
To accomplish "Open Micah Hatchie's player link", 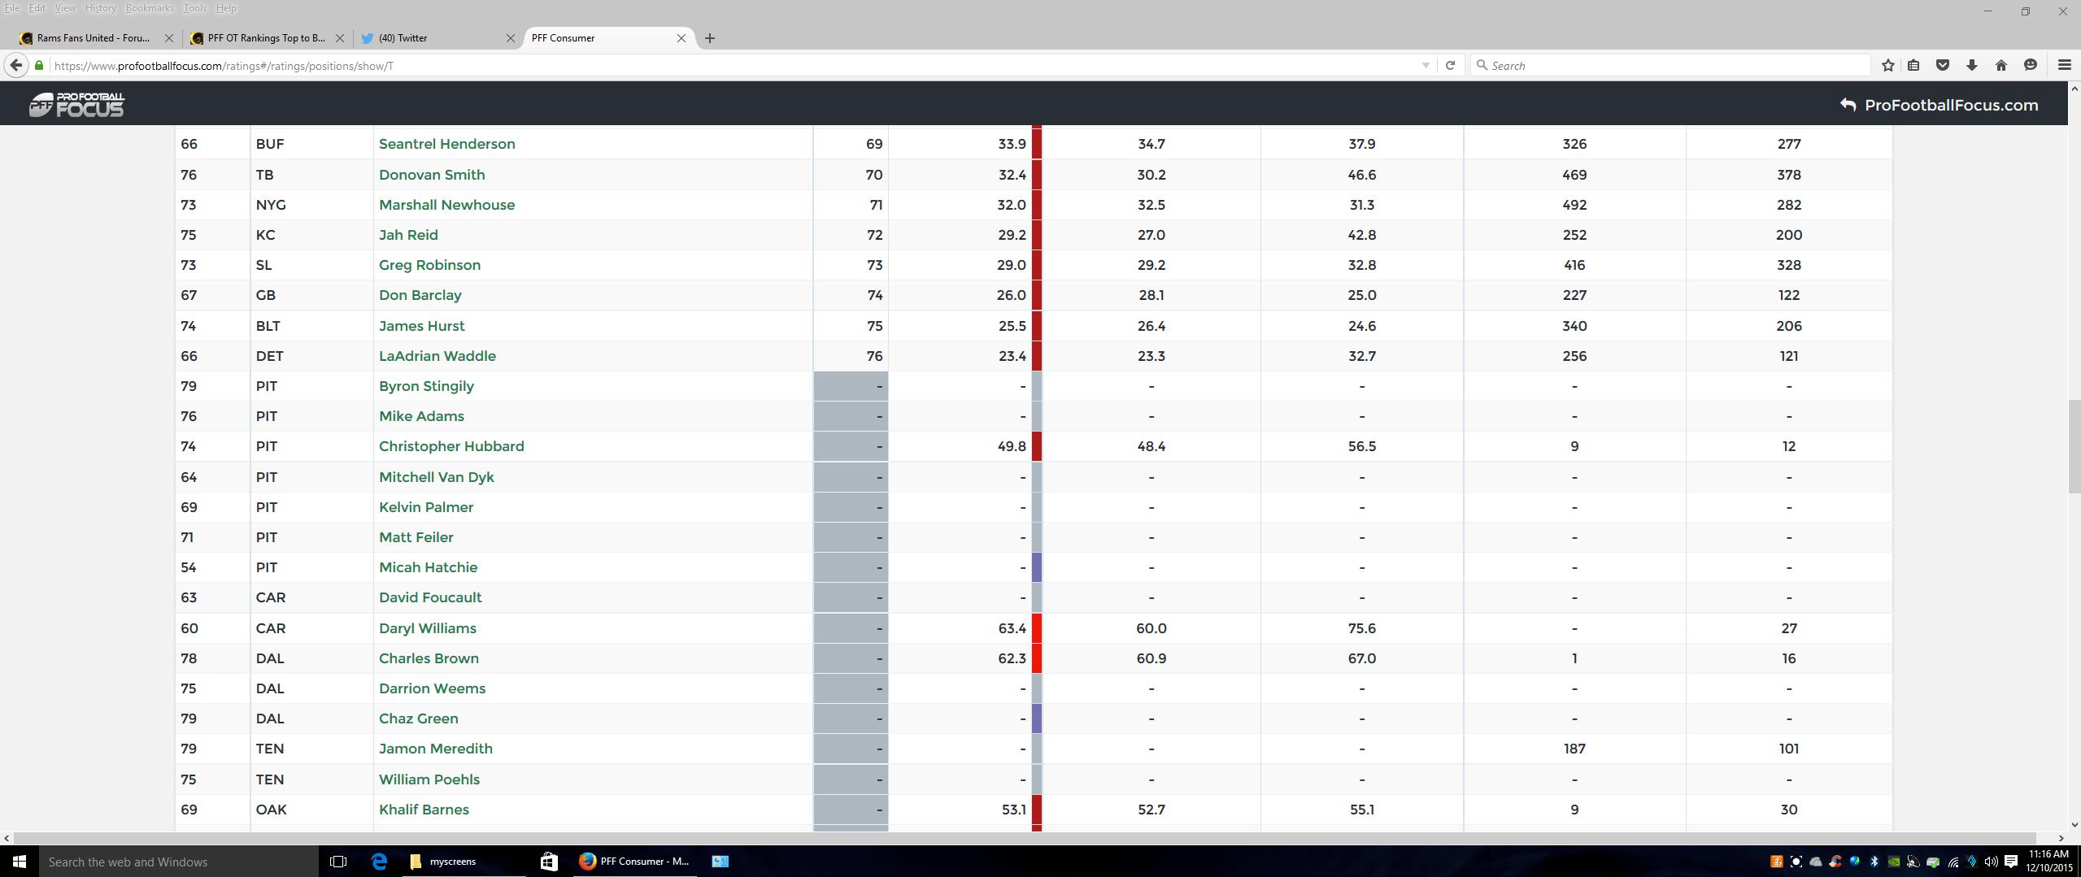I will click(428, 567).
